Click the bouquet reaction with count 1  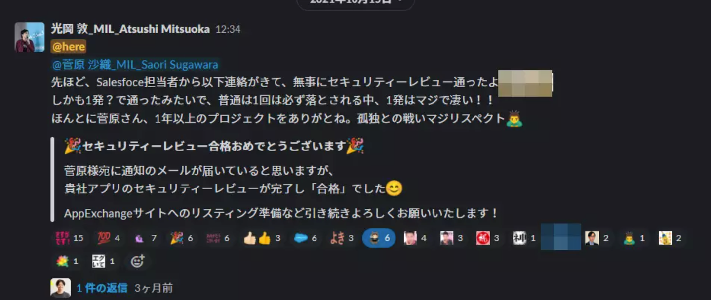coord(67,262)
